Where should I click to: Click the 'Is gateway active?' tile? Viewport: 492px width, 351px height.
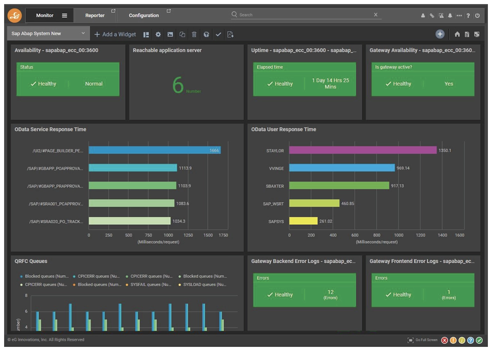tap(423, 79)
